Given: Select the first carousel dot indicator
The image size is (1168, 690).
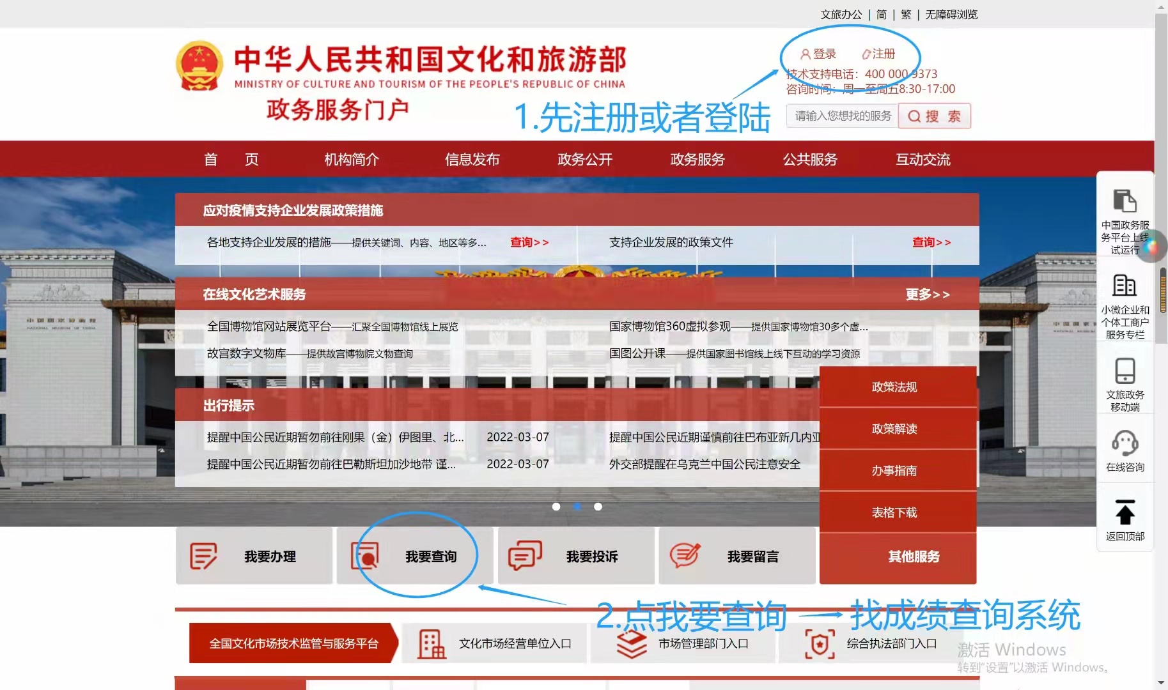Looking at the screenshot, I should tap(556, 507).
